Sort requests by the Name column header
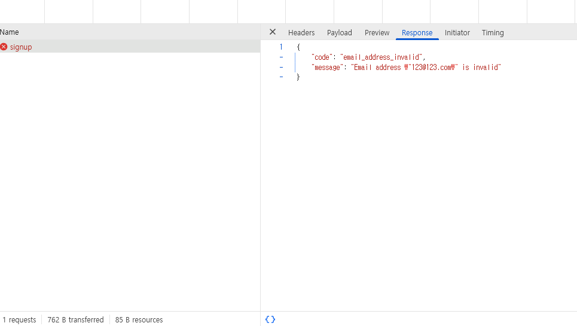 (x=10, y=32)
